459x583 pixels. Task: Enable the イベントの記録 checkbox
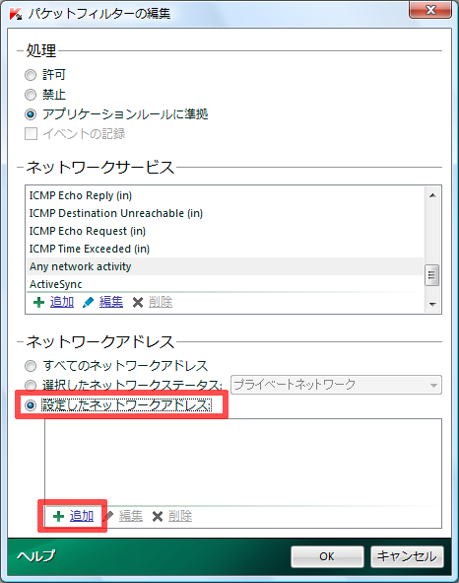point(31,133)
